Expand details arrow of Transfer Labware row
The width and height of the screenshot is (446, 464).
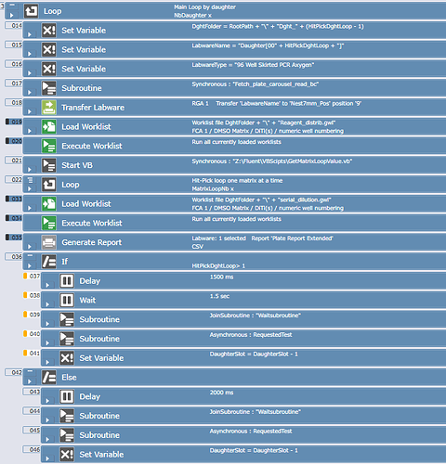tap(30, 111)
